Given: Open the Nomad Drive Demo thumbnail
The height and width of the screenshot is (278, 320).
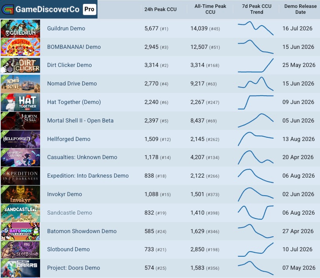Looking at the screenshot, I should tap(20, 84).
